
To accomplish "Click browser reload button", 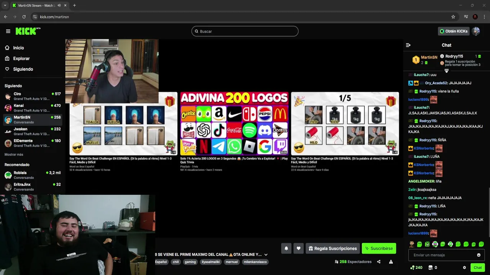I will pos(24,17).
